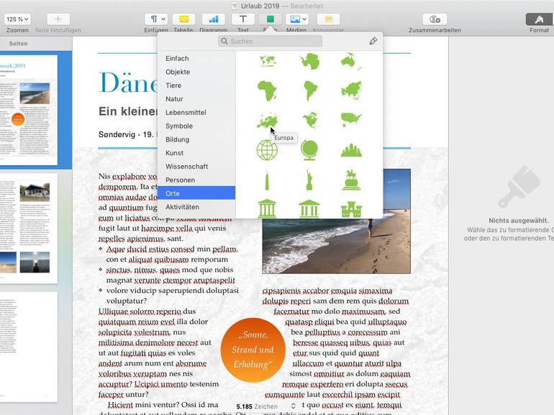
Task: Click the Seiten sidebar header
Action: point(19,43)
